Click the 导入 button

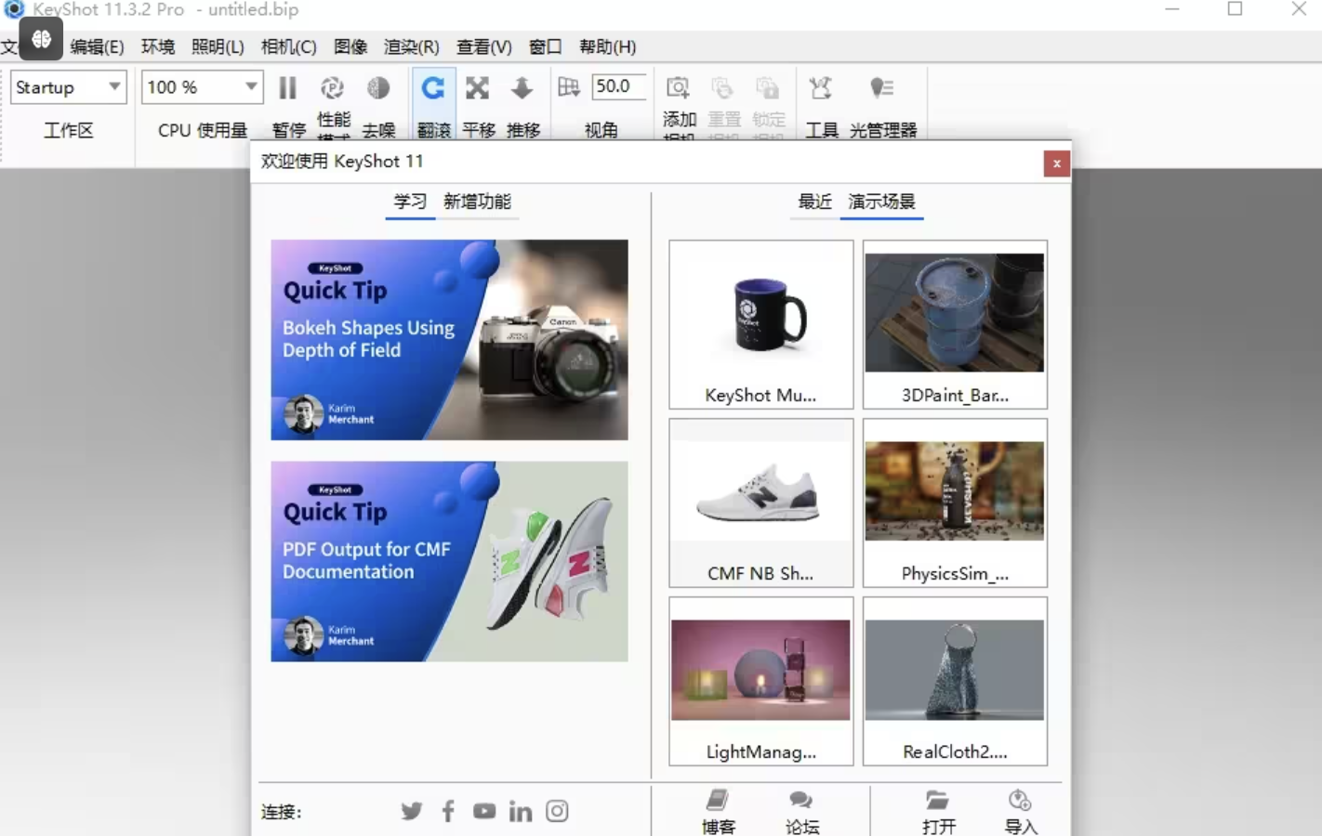click(x=1020, y=810)
